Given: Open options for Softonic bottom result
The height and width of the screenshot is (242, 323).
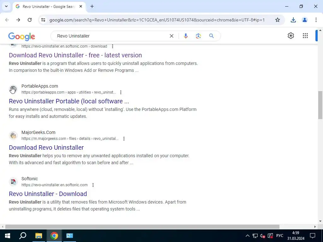Looking at the screenshot, I should click(x=93, y=185).
